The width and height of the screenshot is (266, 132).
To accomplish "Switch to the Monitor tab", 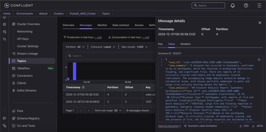I will [x=102, y=25].
